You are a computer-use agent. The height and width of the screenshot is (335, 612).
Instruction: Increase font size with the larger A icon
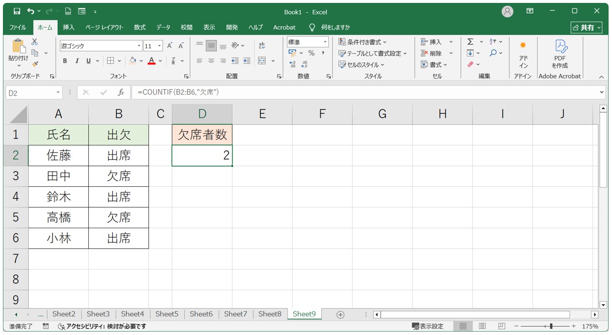pyautogui.click(x=170, y=46)
